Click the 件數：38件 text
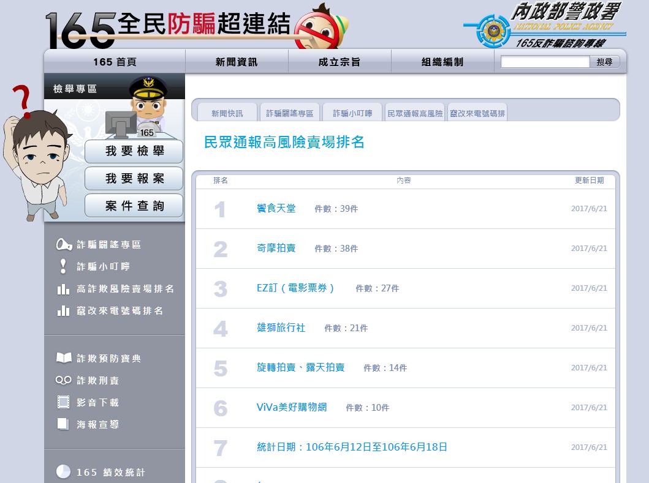The image size is (649, 483). (x=336, y=249)
